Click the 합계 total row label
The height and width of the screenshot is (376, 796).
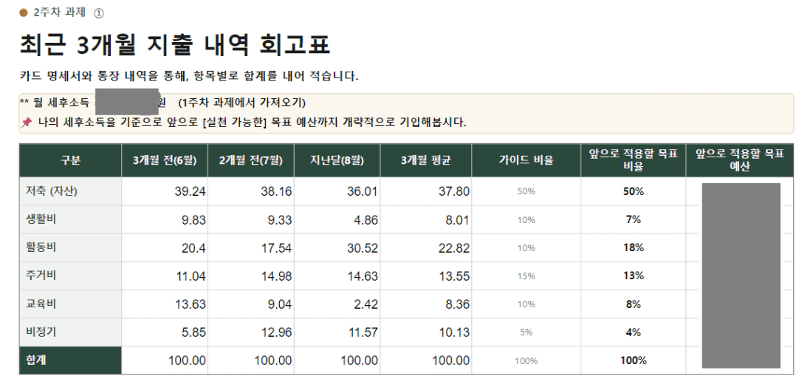(36, 360)
